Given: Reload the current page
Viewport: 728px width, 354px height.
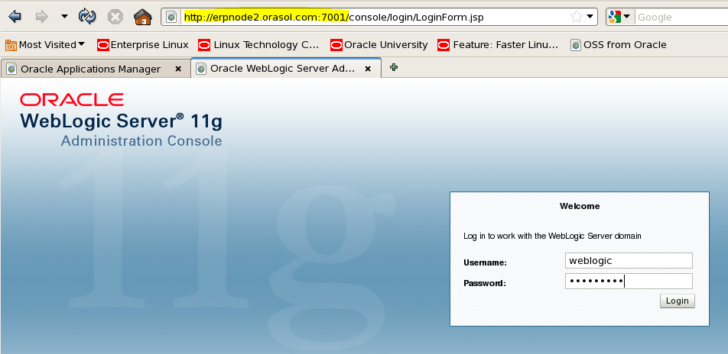Looking at the screenshot, I should click(x=87, y=17).
